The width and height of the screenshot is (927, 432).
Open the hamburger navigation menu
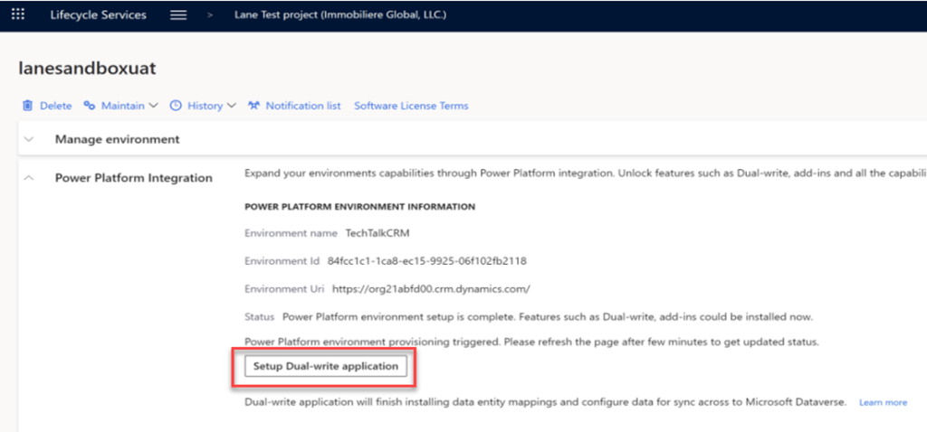click(178, 15)
